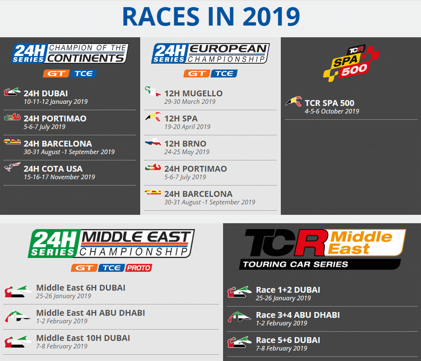Open Race 3+4 ABU DHABI link
This screenshot has height=361, width=421.
click(x=298, y=315)
